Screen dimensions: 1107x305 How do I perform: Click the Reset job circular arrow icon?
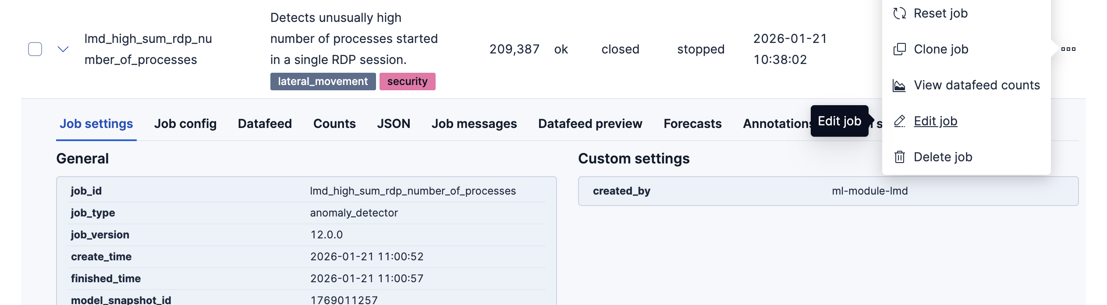[899, 14]
